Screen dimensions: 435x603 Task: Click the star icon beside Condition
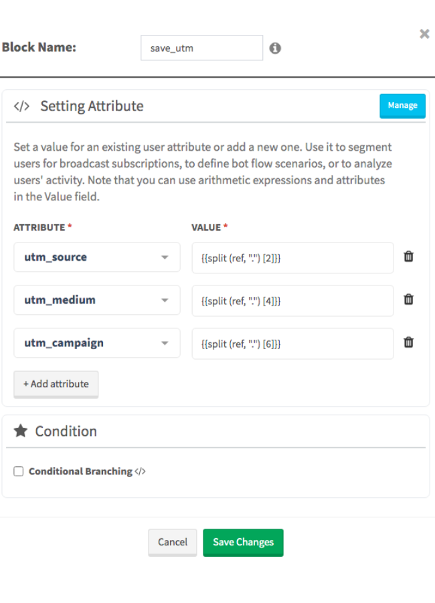pos(21,431)
